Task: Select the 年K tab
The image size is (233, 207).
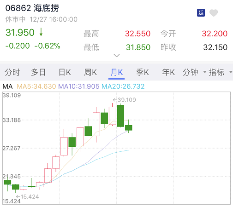Action: (x=168, y=72)
